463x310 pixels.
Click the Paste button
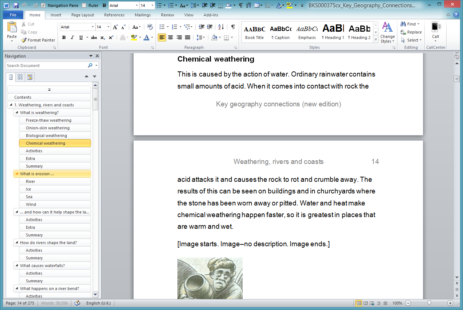(12, 31)
